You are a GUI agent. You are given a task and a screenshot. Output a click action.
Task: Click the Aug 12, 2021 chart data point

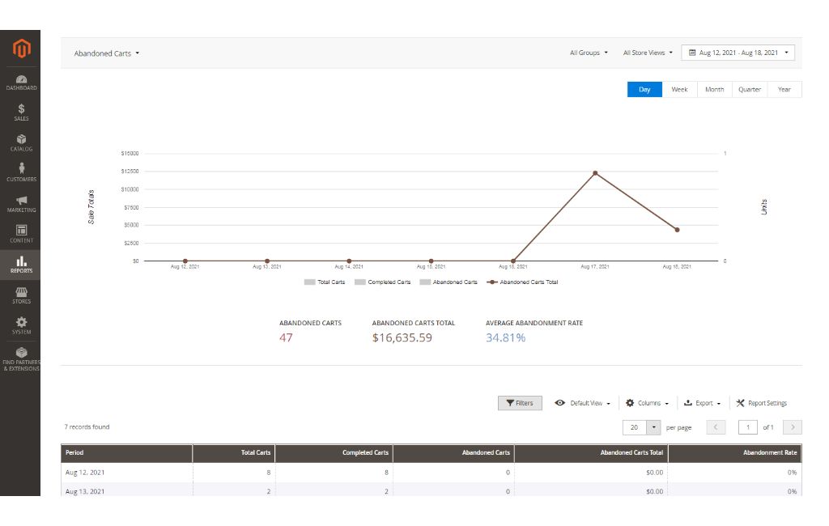click(x=185, y=261)
